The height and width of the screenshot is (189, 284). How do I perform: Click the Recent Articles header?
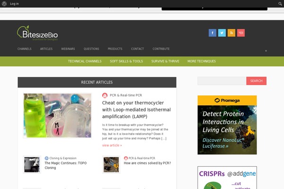pos(97,82)
